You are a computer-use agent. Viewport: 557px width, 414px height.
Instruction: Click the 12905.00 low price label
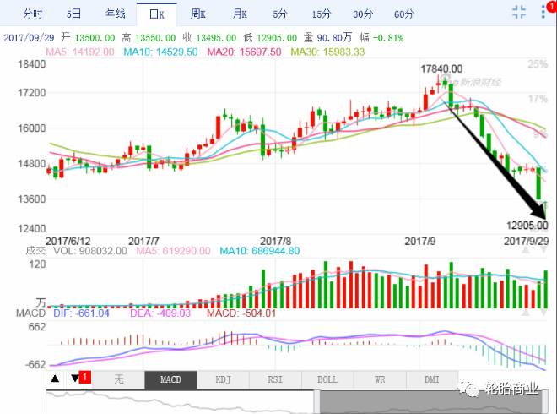click(527, 226)
